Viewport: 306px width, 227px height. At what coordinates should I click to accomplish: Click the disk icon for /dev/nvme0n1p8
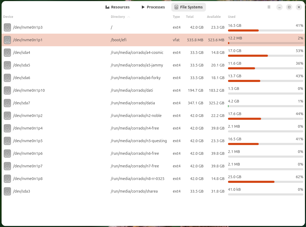click(x=7, y=179)
